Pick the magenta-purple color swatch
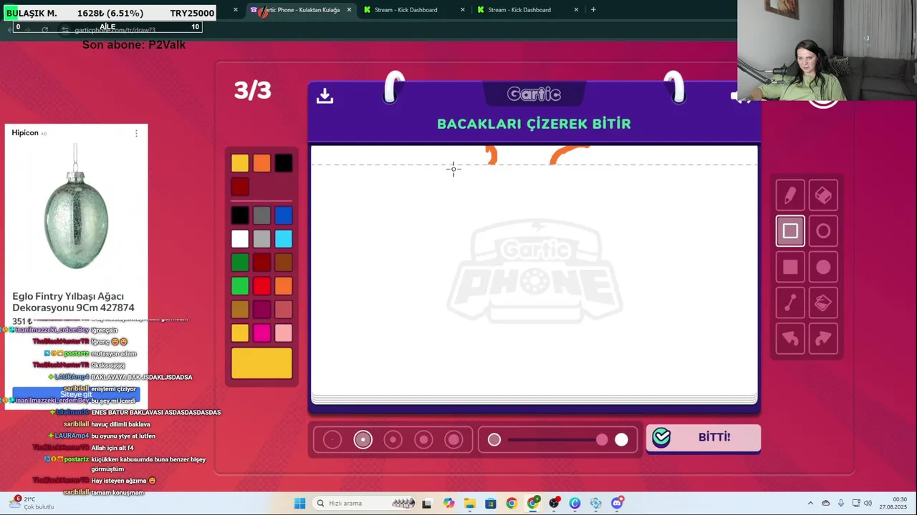 click(262, 310)
